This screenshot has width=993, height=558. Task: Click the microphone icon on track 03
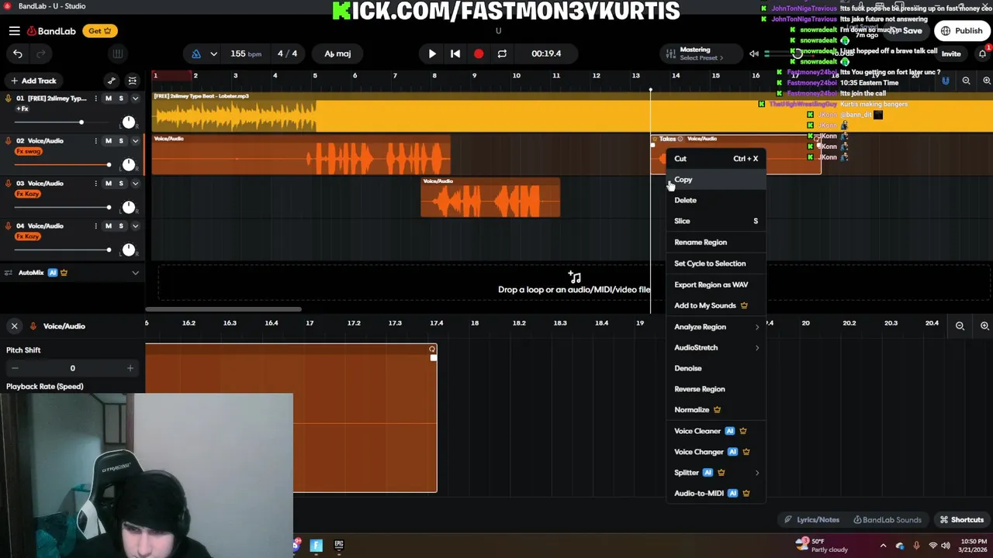tap(8, 184)
